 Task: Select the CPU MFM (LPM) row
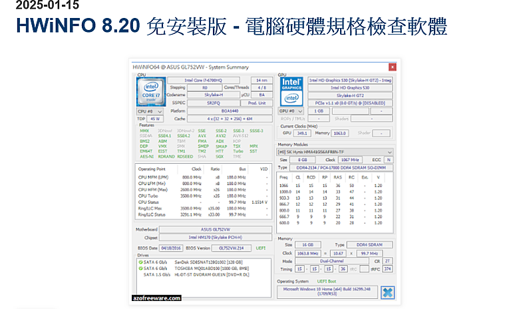[203, 177]
